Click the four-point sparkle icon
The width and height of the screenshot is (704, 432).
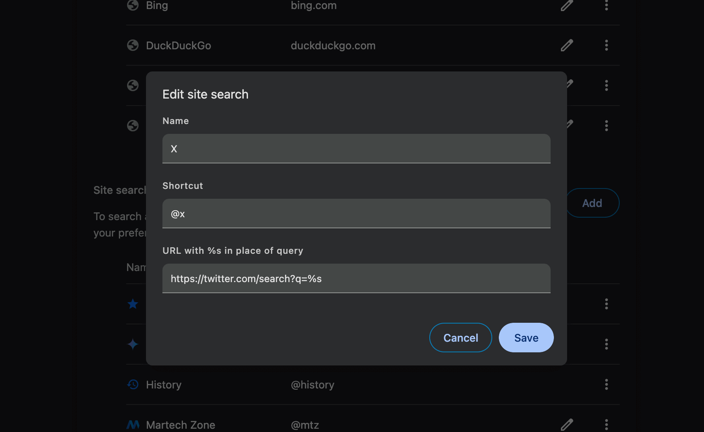tap(133, 344)
